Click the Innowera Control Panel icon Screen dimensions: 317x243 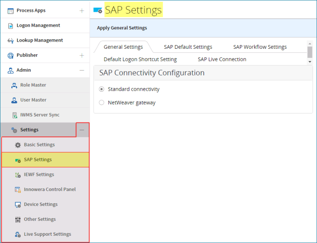coord(18,190)
